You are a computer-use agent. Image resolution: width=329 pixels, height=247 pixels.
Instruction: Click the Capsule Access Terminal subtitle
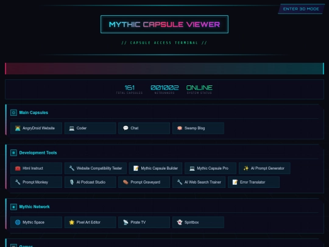(x=164, y=43)
